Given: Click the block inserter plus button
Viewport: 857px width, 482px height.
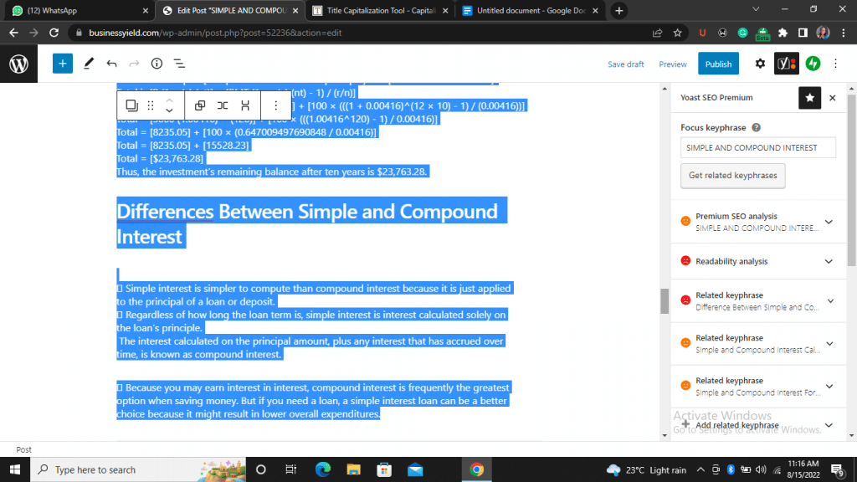Looking at the screenshot, I should 63,64.
